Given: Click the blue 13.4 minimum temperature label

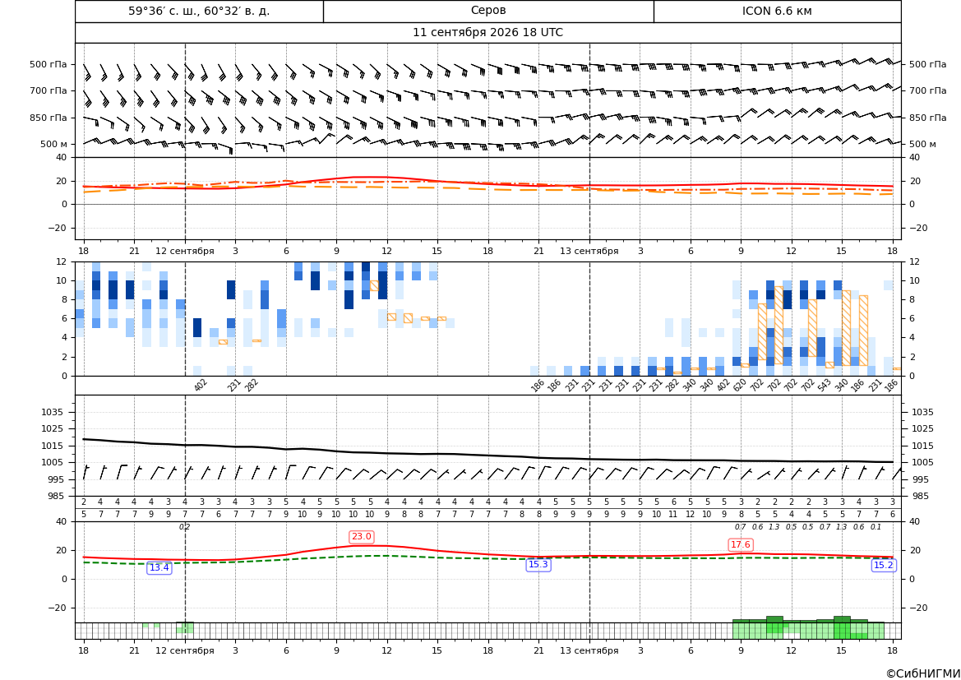Looking at the screenshot, I should click(159, 568).
